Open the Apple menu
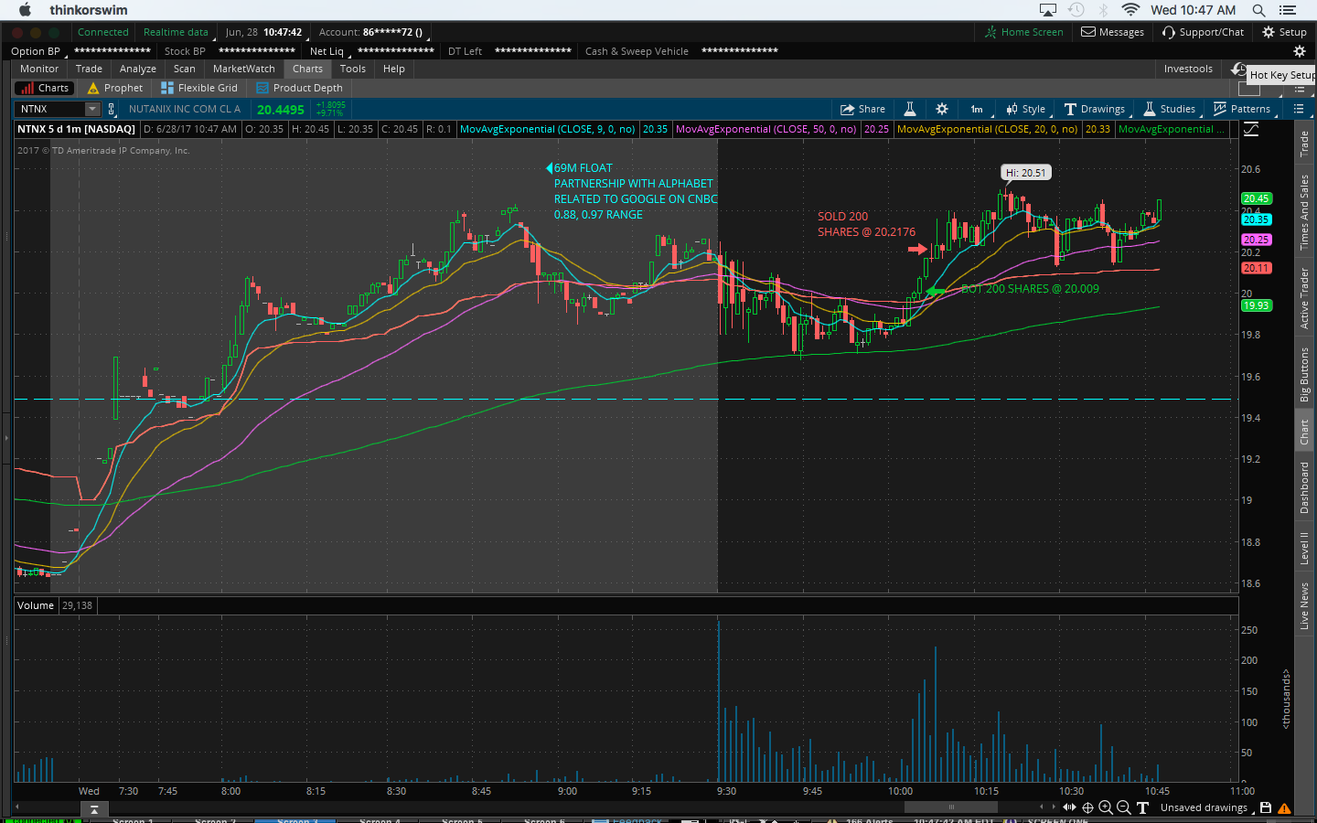 (x=25, y=10)
